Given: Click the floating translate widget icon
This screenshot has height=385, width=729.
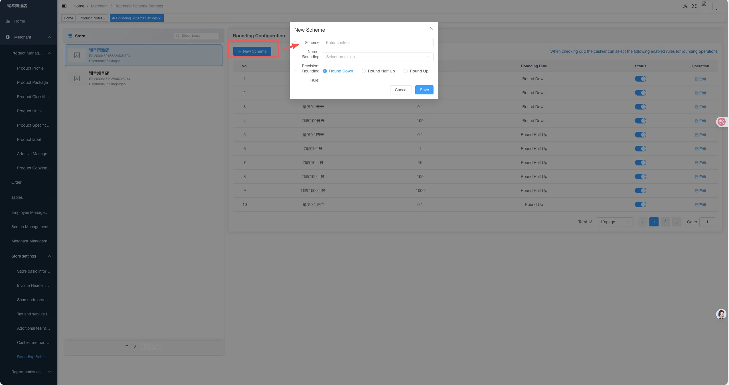Looking at the screenshot, I should pos(722,122).
